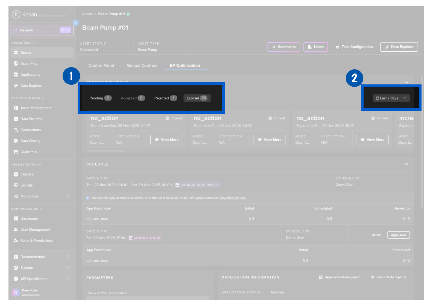
Task: Click the Apply Now button
Action: 398,235
